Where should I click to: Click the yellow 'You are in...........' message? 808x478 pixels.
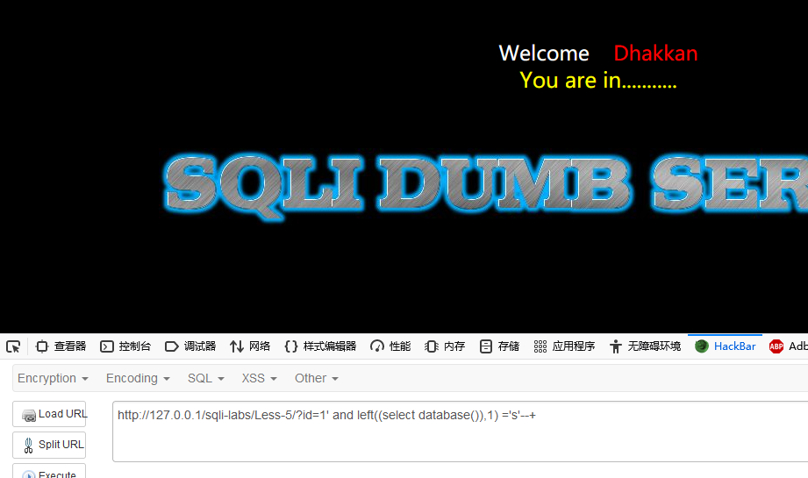pos(598,81)
